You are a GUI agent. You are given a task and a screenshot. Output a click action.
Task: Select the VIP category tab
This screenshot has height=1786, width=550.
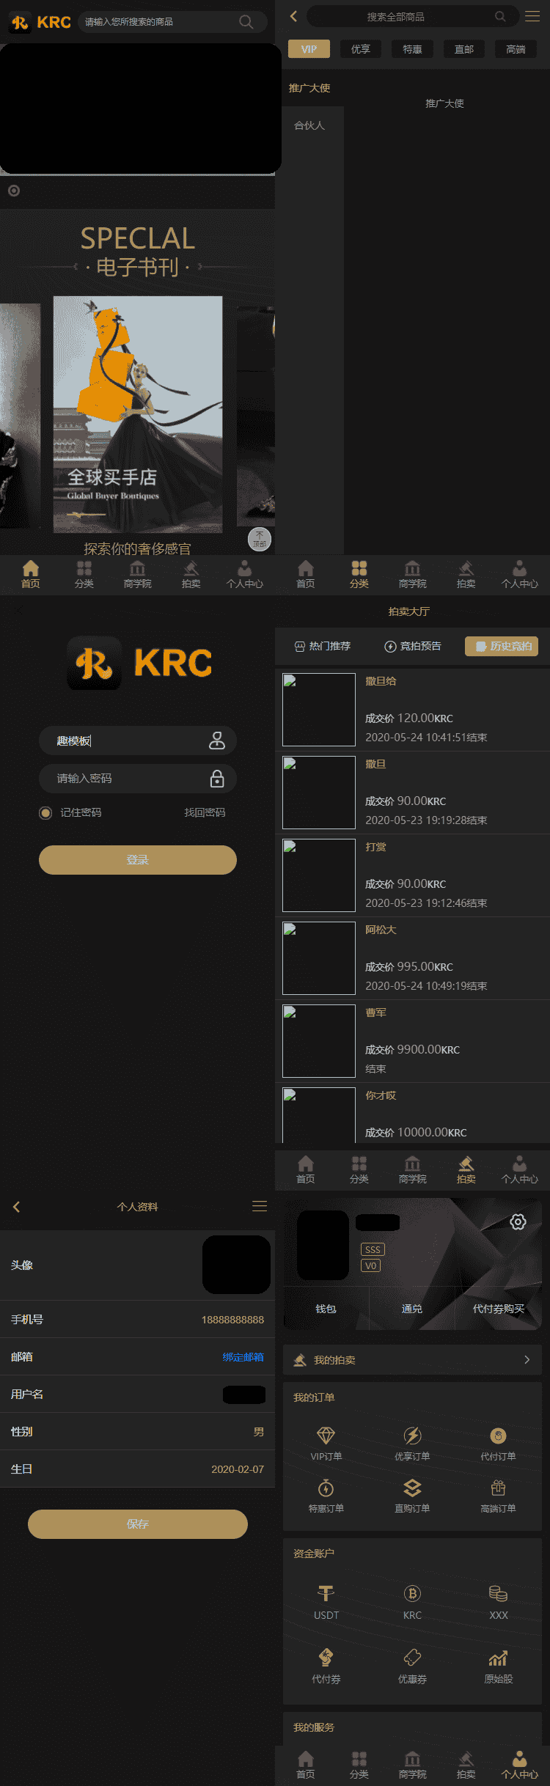309,49
